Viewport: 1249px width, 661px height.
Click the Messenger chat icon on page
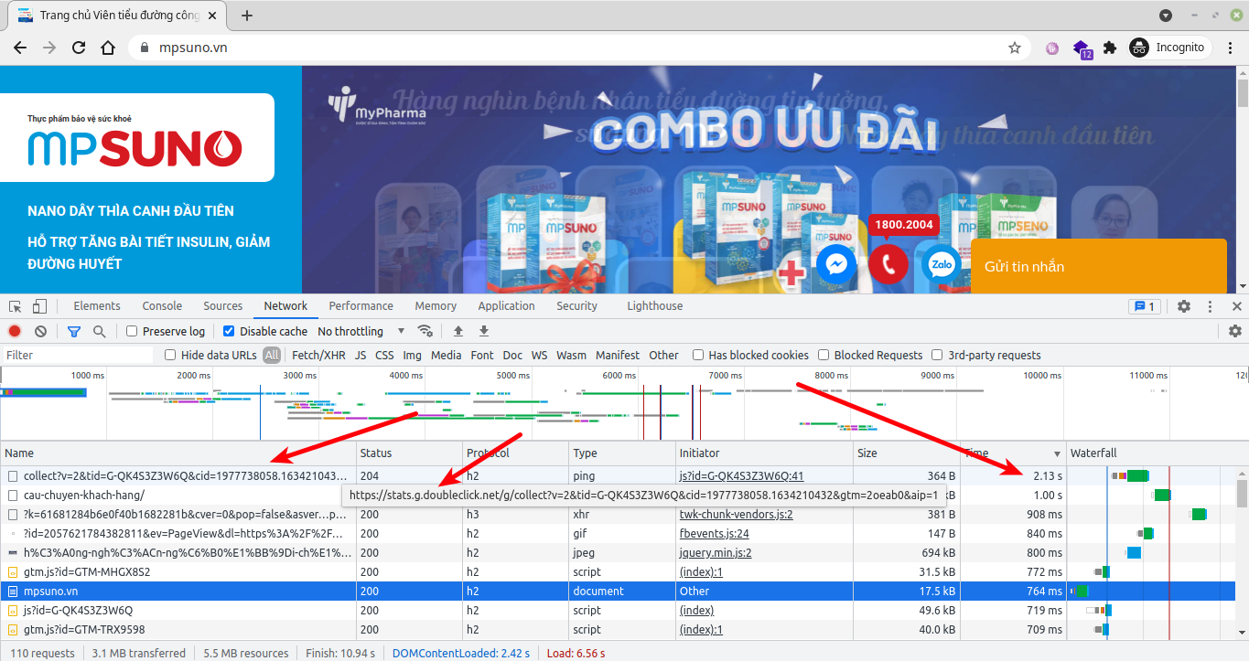pyautogui.click(x=835, y=263)
